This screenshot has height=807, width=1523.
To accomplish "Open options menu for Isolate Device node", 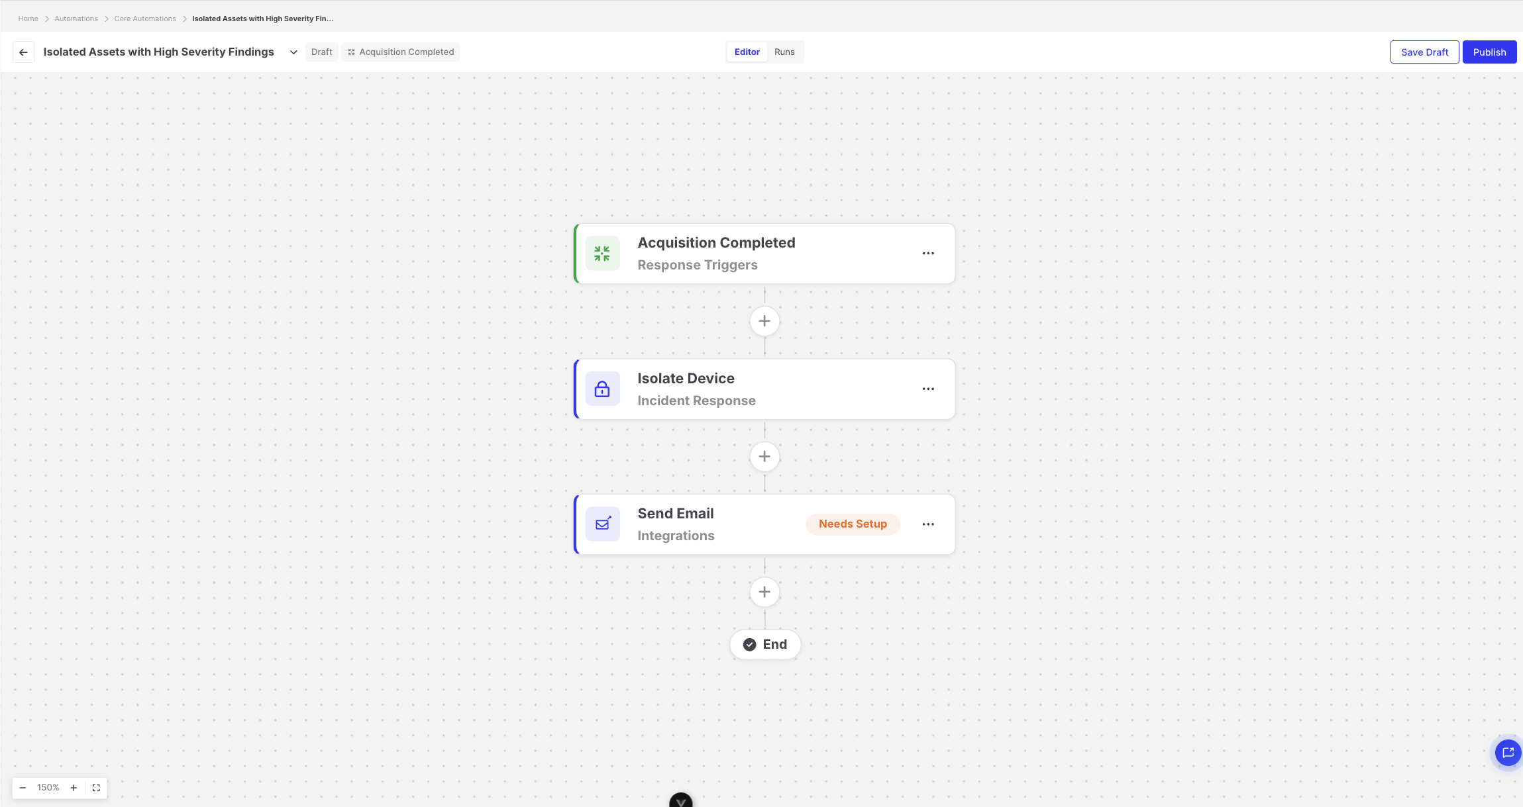I will point(928,389).
